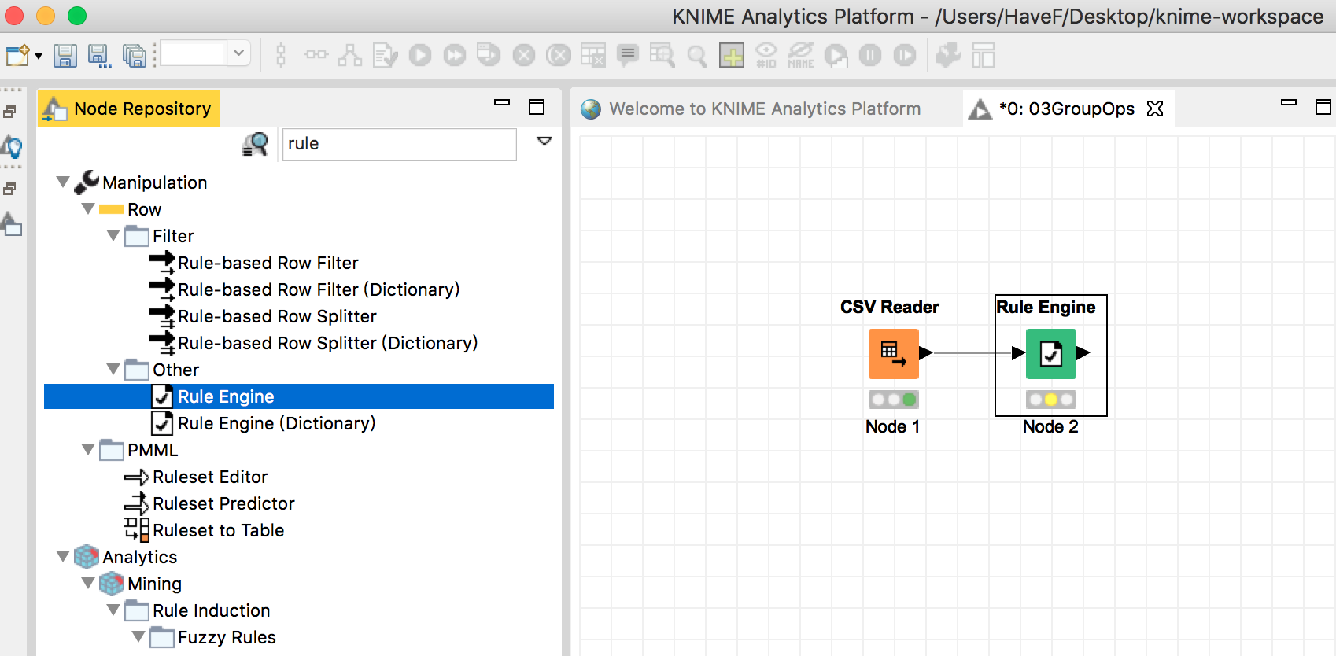Collapse the Analytics tree category
1336x656 pixels.
coord(63,556)
